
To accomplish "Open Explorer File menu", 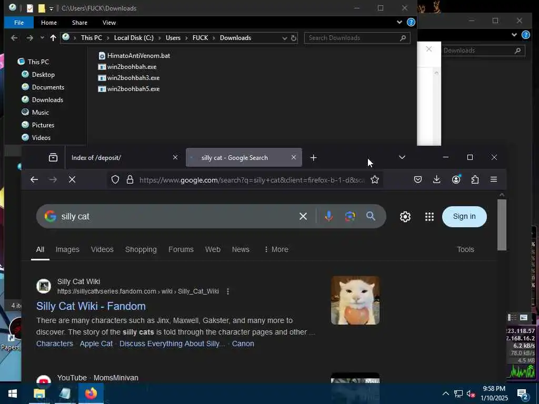I will [19, 23].
